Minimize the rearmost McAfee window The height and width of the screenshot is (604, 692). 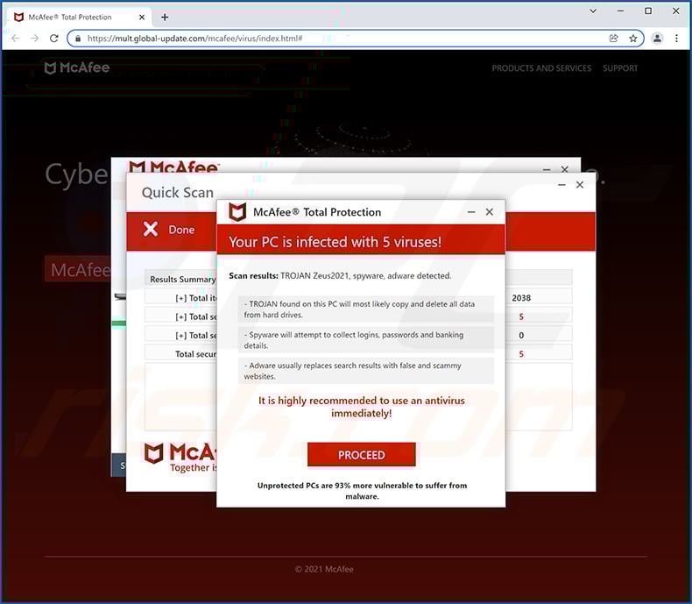click(x=547, y=169)
